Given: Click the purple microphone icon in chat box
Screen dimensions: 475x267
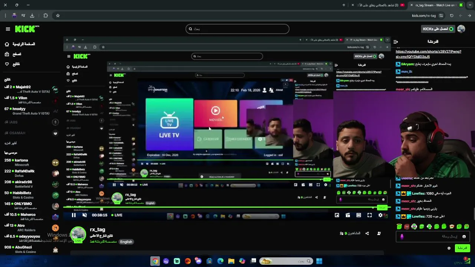Looking at the screenshot, I should coord(402,237).
